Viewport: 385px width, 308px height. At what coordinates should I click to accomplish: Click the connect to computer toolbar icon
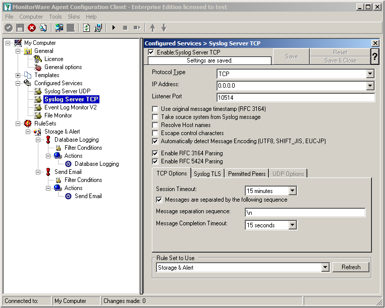[59, 28]
